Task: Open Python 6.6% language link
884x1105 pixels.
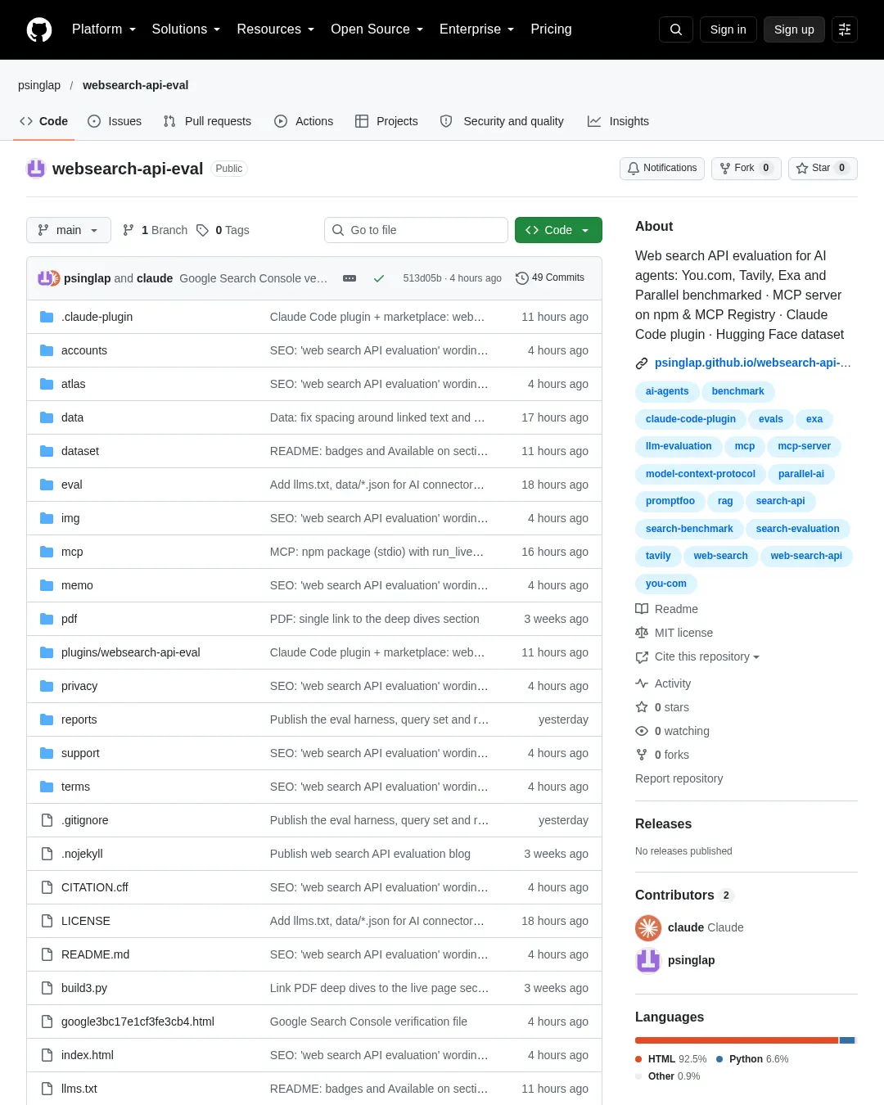Action: 752,1059
